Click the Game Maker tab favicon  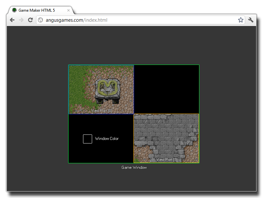14,10
